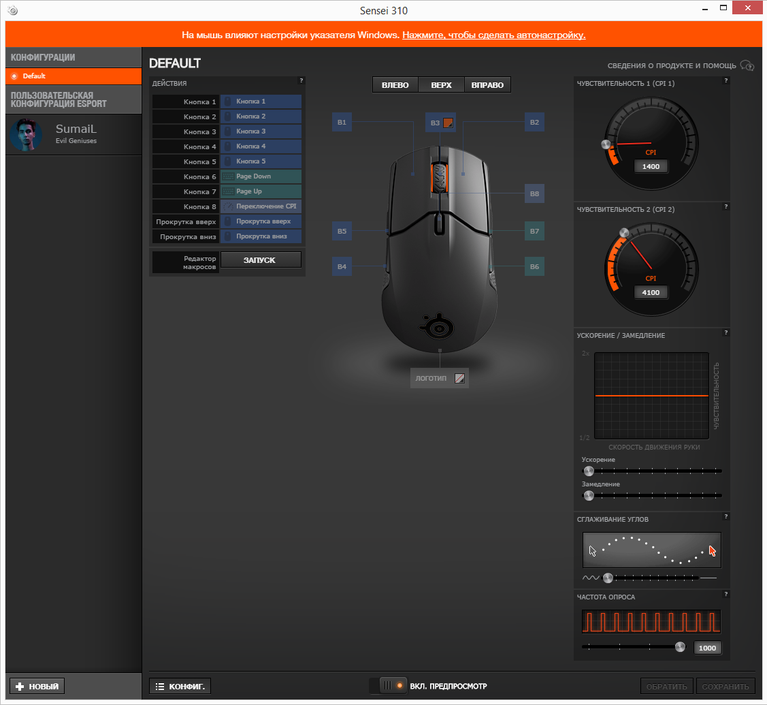Viewport: 767px width, 705px height.
Task: Open Page Up action dropdown for Кнопка 7
Action: (x=261, y=191)
